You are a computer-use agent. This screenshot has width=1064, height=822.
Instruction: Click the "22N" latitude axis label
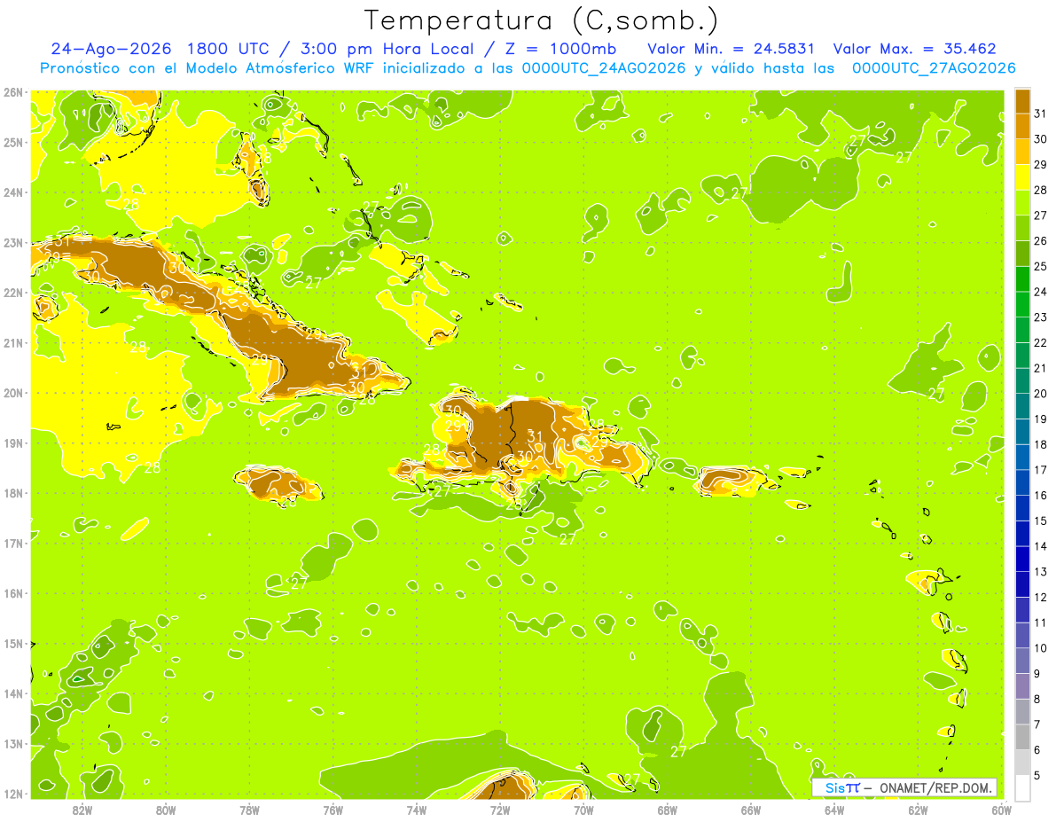(12, 293)
